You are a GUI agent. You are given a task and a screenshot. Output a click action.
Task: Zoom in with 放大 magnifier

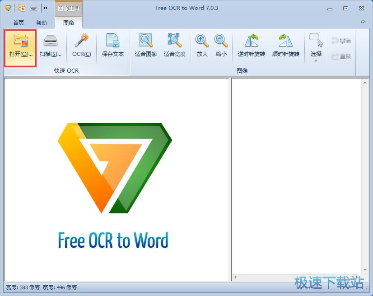(x=202, y=46)
